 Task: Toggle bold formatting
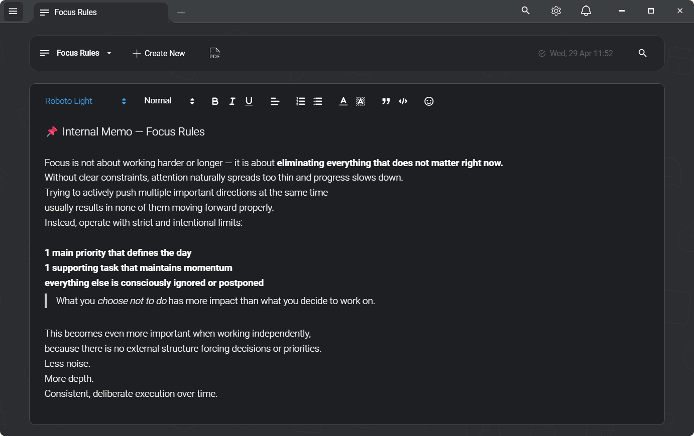pos(215,101)
